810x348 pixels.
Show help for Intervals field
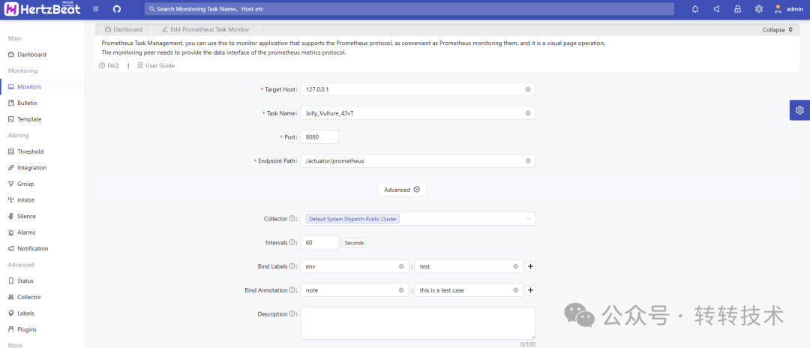(292, 242)
